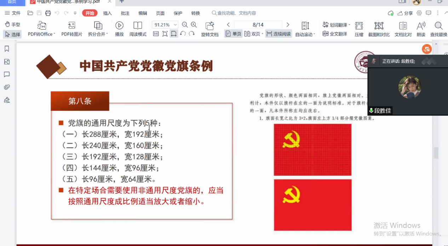The image size is (448, 246).
Task: Click the 分享 share button
Action: click(405, 13)
